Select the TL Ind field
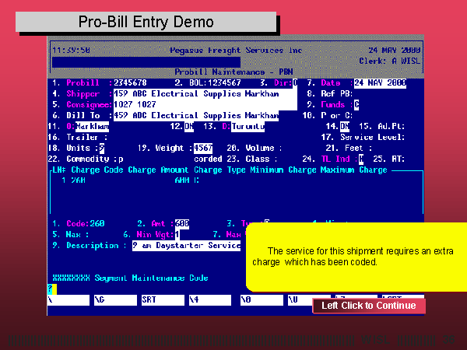 coord(361,159)
